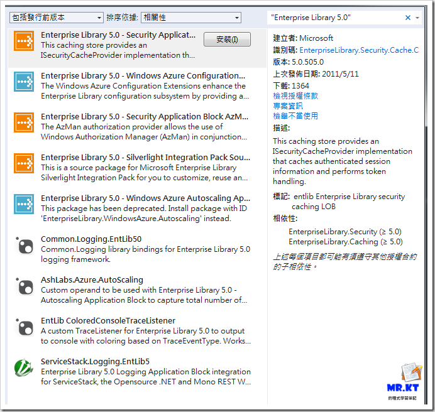Select Windows Azure Autoscaling Ap... package title
The image size is (435, 412).
pos(145,198)
